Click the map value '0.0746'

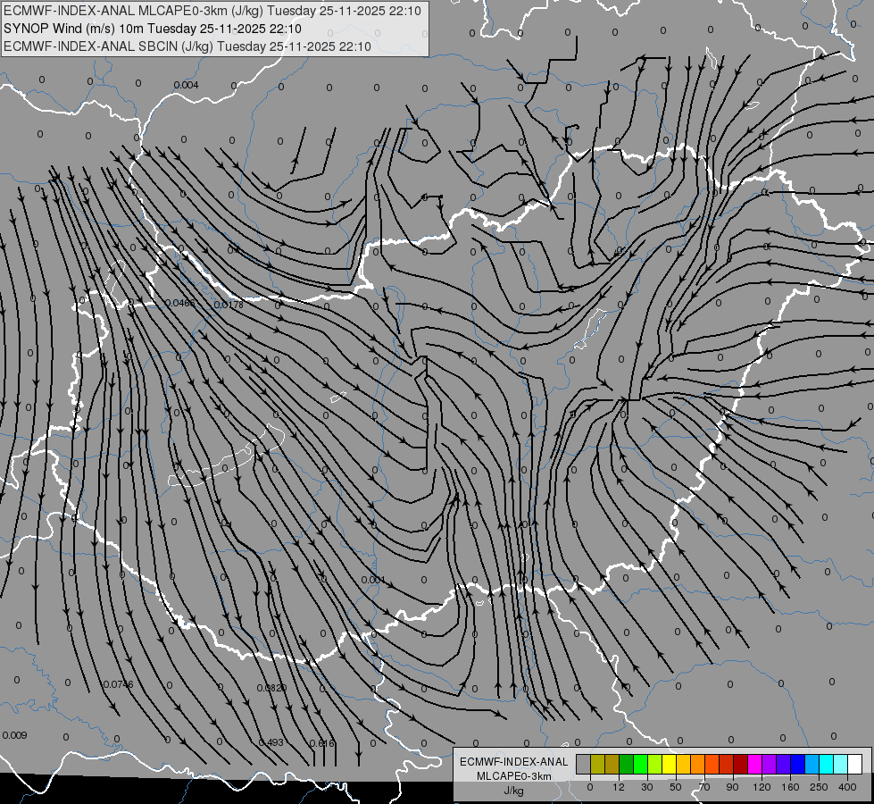point(118,684)
